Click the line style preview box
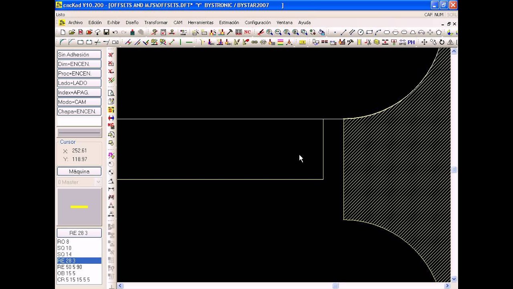The height and width of the screenshot is (289, 513). pos(79,132)
